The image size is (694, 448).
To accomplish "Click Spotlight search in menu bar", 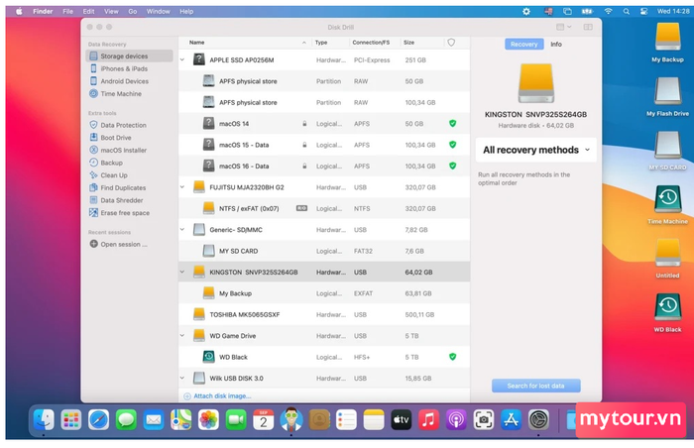I will coord(627,12).
